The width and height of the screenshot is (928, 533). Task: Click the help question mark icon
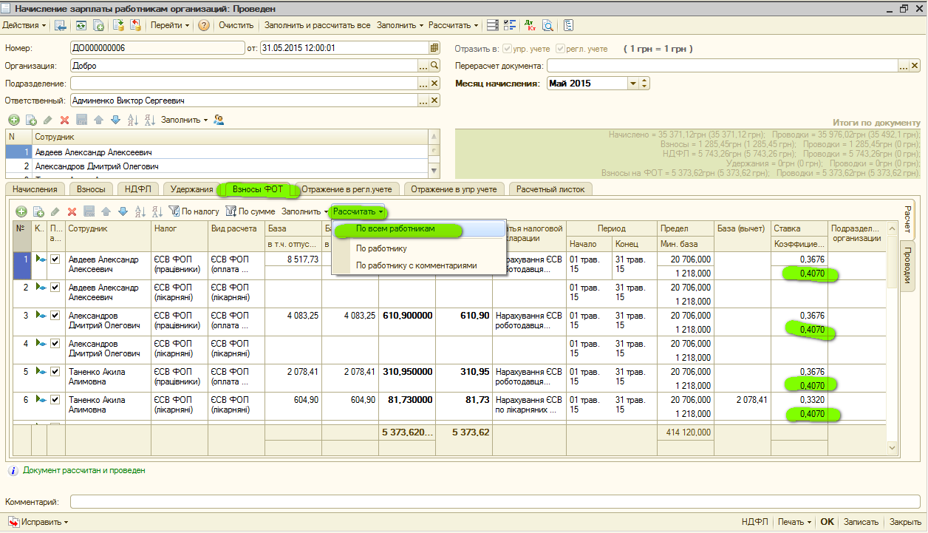click(204, 25)
